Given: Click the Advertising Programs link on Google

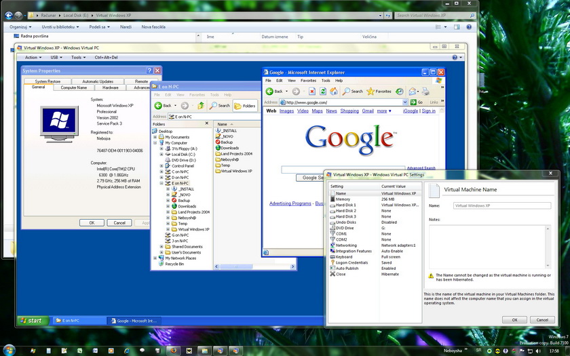Looking at the screenshot, I should pos(290,203).
